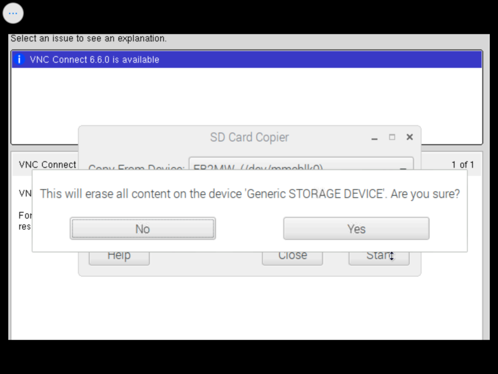Click the 'Copy From Device' label
498x374 pixels.
(136, 167)
